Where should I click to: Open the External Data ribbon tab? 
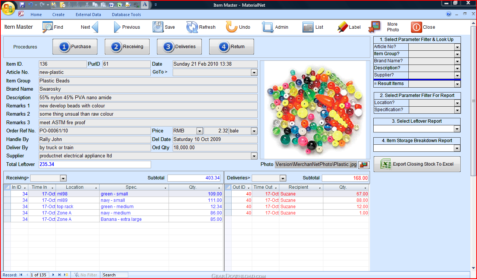[88, 15]
